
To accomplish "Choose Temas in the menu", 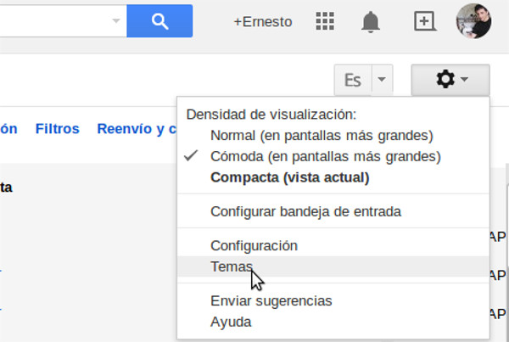I will [333, 266].
